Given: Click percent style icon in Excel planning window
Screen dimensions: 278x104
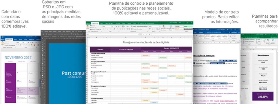Looking at the screenshot, I should [153, 29].
